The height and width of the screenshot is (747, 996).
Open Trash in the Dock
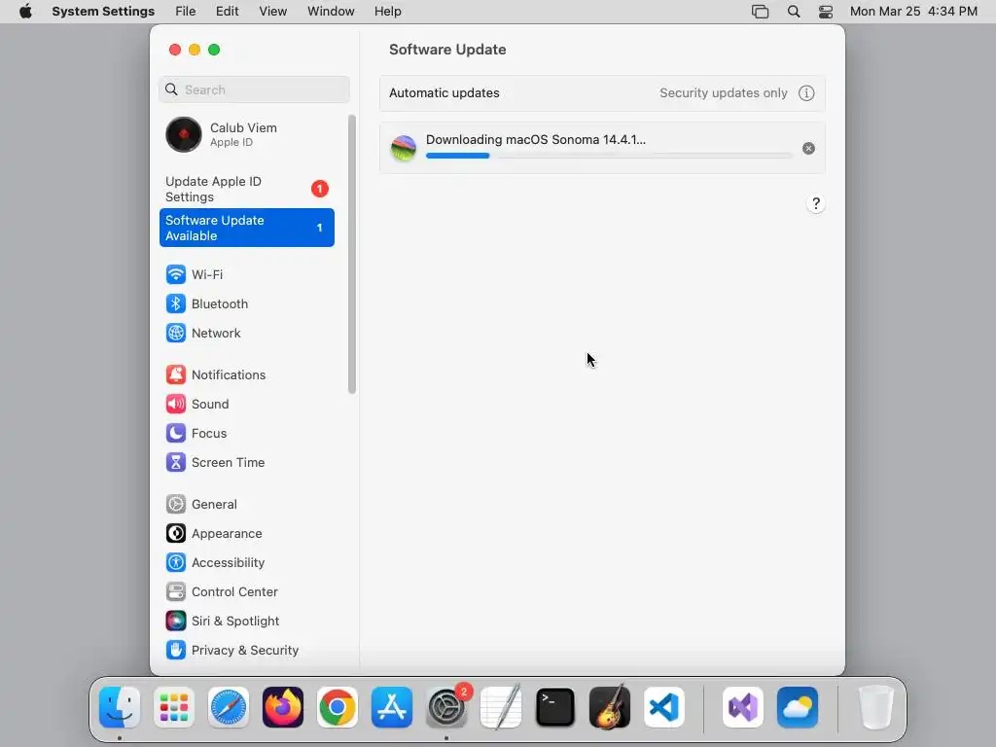[876, 707]
